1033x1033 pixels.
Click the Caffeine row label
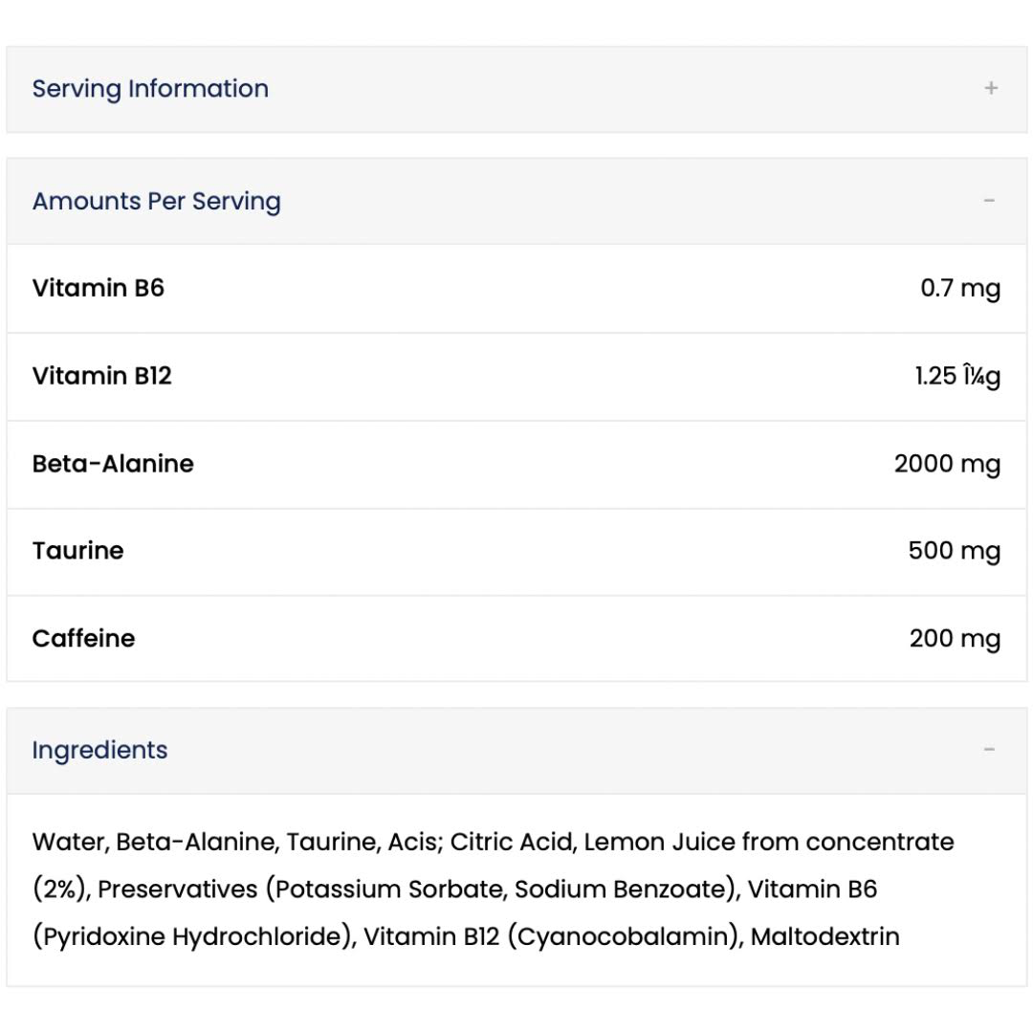click(84, 639)
